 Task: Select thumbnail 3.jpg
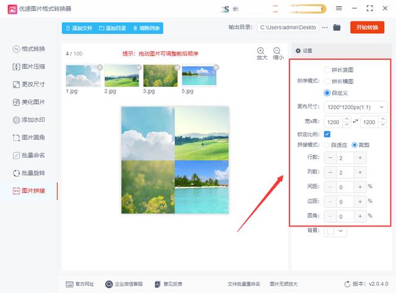(160, 75)
